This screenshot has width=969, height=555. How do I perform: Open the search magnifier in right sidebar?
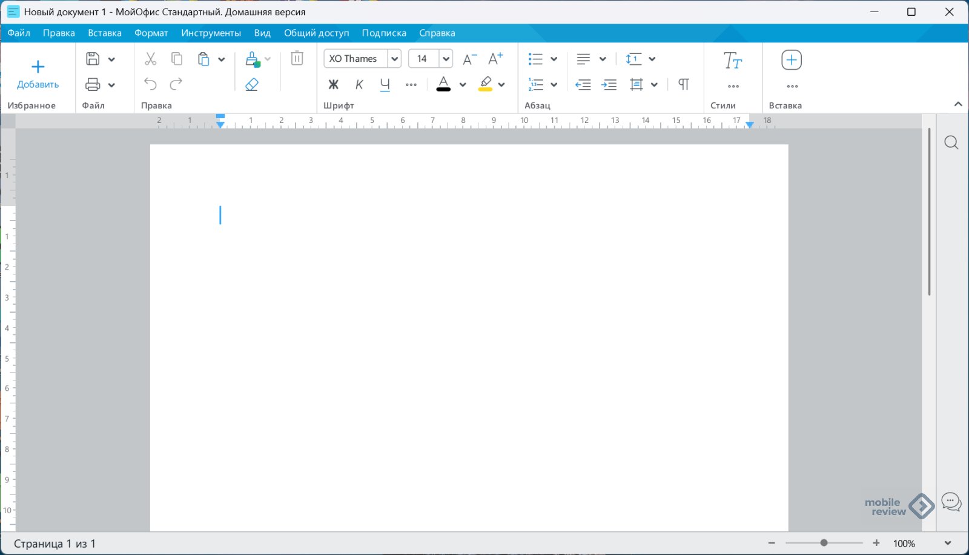(951, 143)
